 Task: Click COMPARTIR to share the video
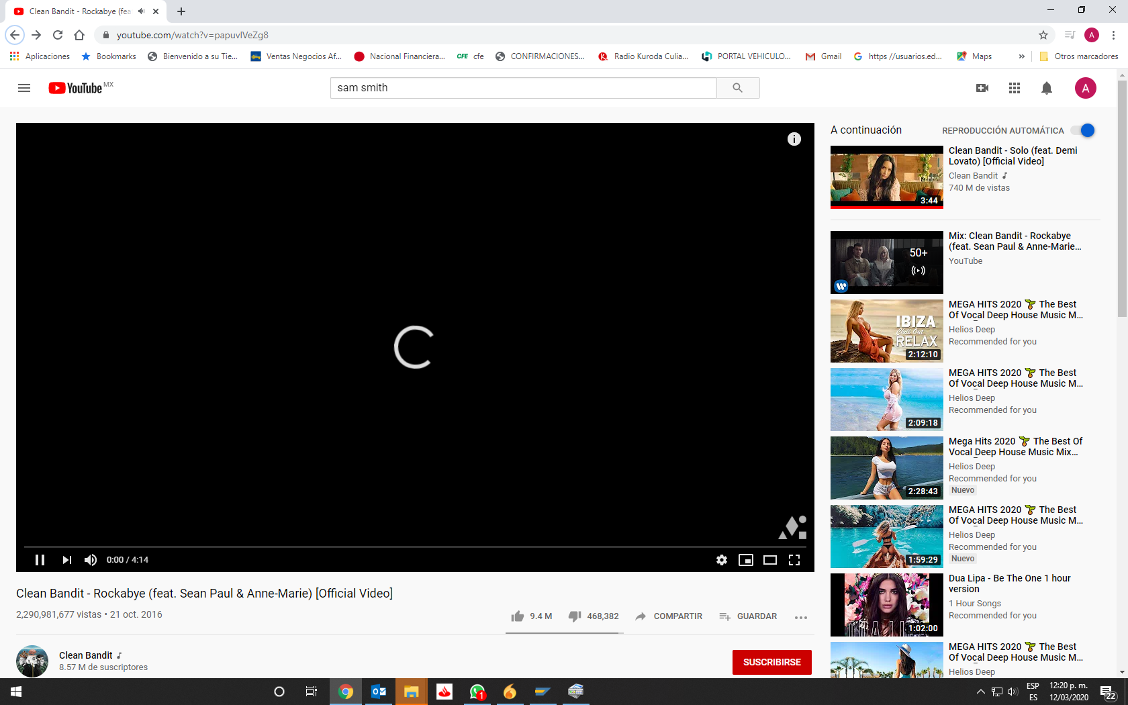point(669,616)
